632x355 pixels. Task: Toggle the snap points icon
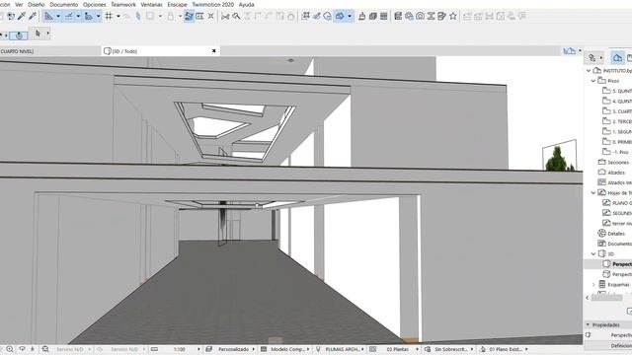coord(89,16)
